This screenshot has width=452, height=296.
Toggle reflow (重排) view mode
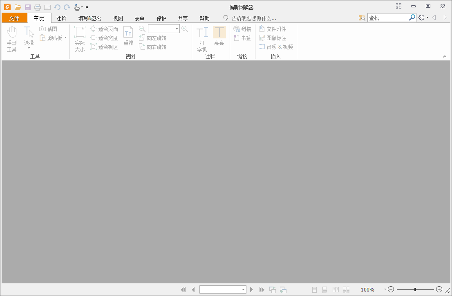(128, 37)
